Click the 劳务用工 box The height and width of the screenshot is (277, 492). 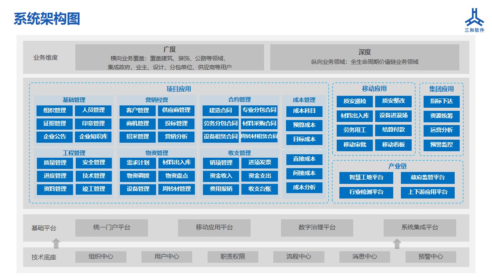pos(355,130)
